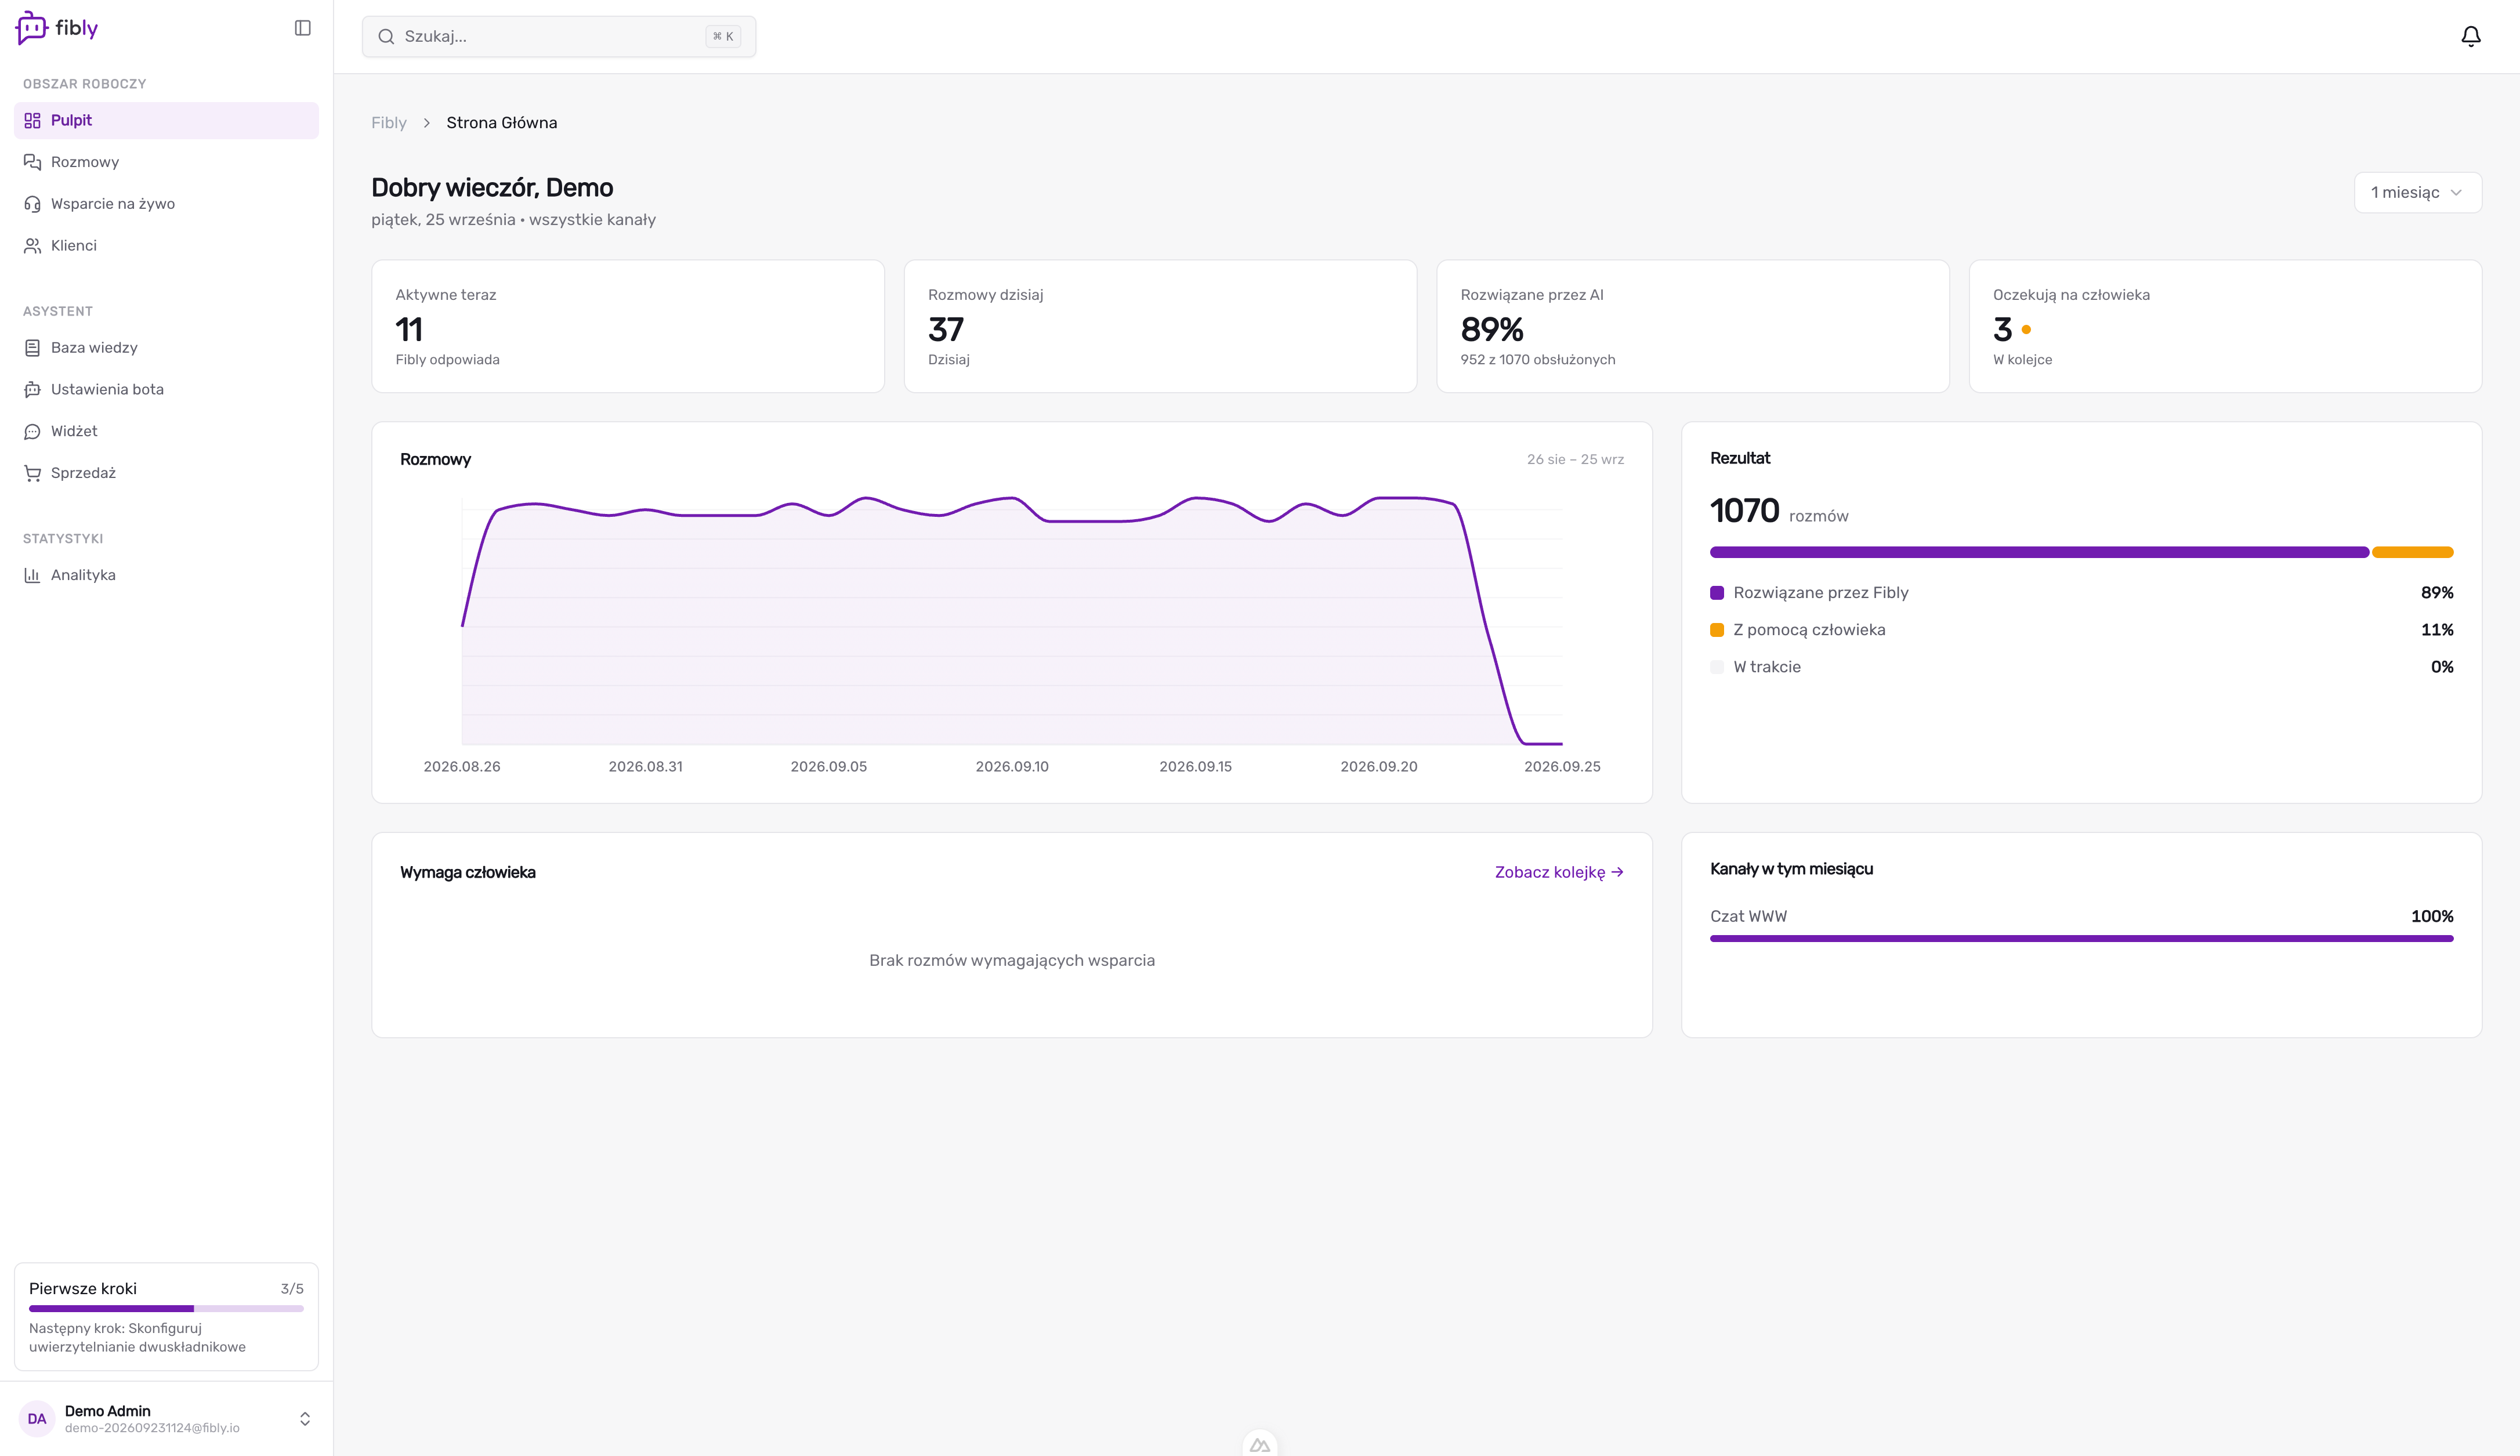The width and height of the screenshot is (2520, 1456).
Task: Open notifications via the bell icon
Action: pos(2471,36)
